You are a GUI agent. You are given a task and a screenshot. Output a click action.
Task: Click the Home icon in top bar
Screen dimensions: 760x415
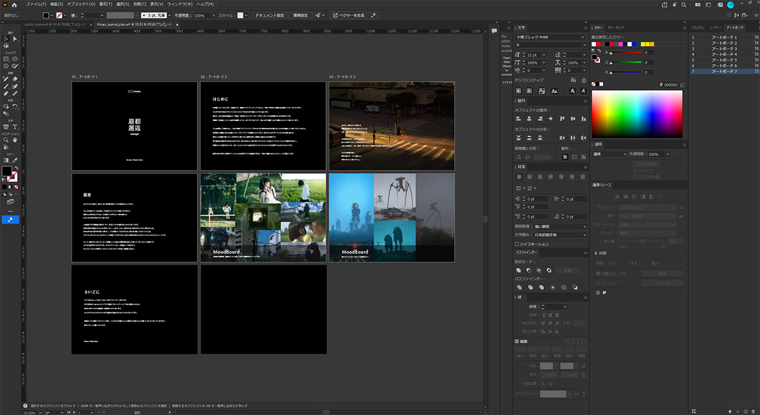tap(15, 4)
